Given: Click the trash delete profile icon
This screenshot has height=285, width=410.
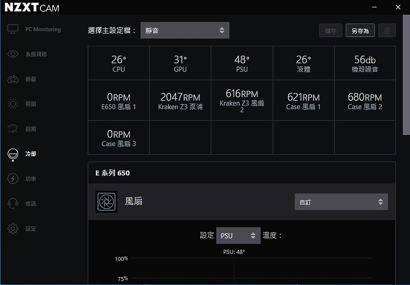Looking at the screenshot, I should pos(387,31).
